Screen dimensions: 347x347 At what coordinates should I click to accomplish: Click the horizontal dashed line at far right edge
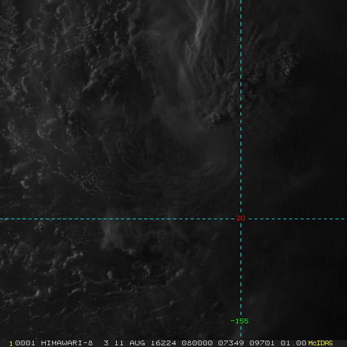344,219
